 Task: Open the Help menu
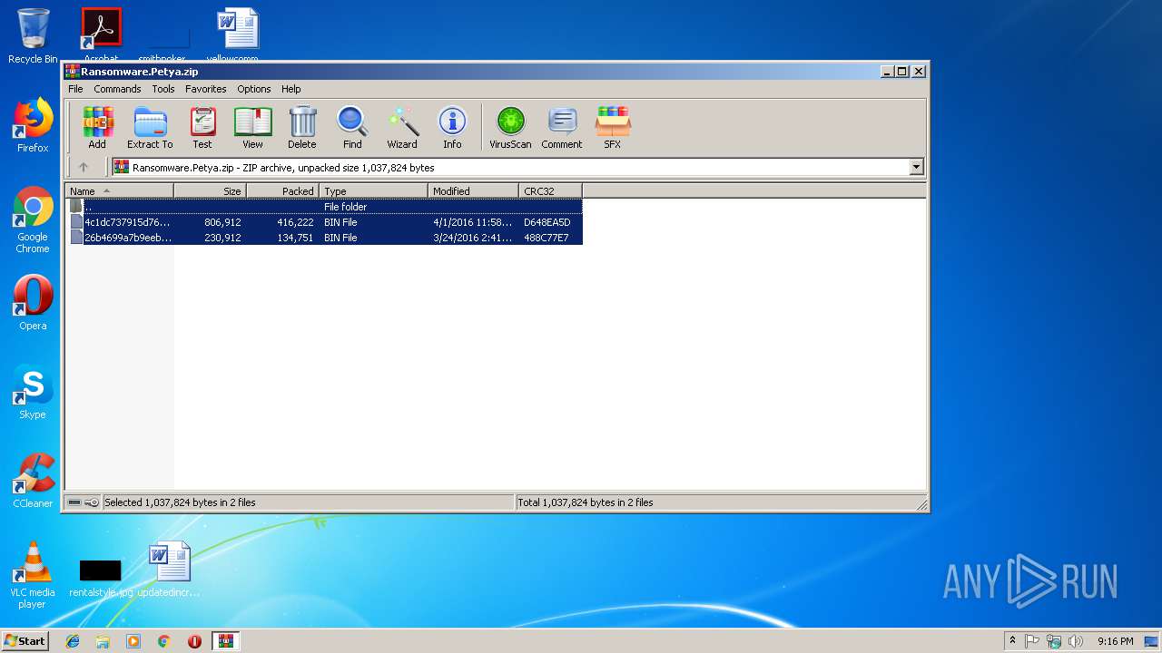coord(290,89)
